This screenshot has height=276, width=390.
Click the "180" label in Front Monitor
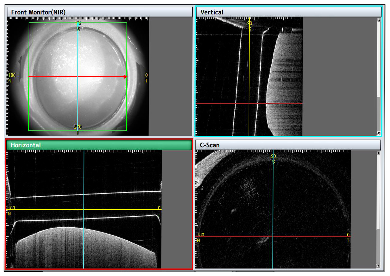(12, 75)
